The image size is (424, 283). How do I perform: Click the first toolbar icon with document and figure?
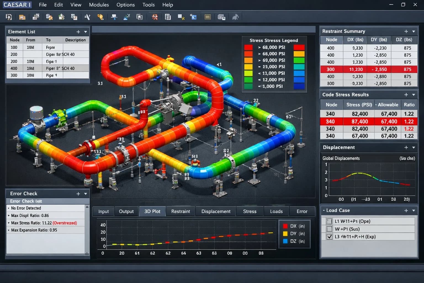(9, 17)
